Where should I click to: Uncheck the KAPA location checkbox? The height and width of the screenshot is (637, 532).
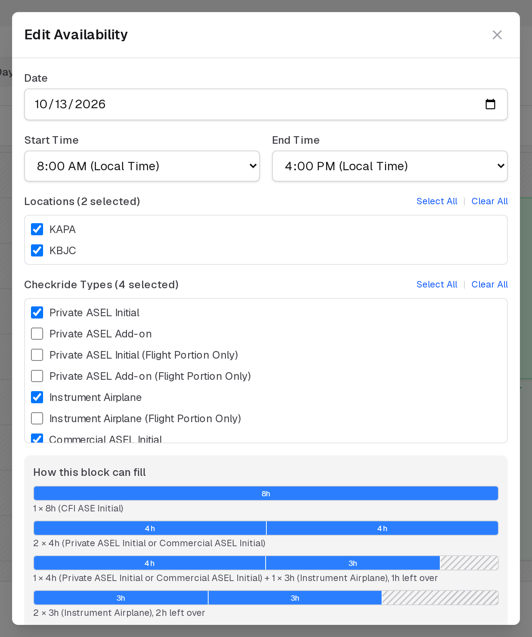(x=37, y=229)
